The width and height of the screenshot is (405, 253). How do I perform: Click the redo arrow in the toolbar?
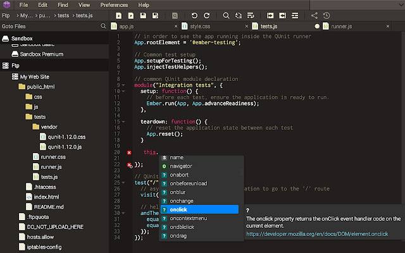click(x=207, y=15)
